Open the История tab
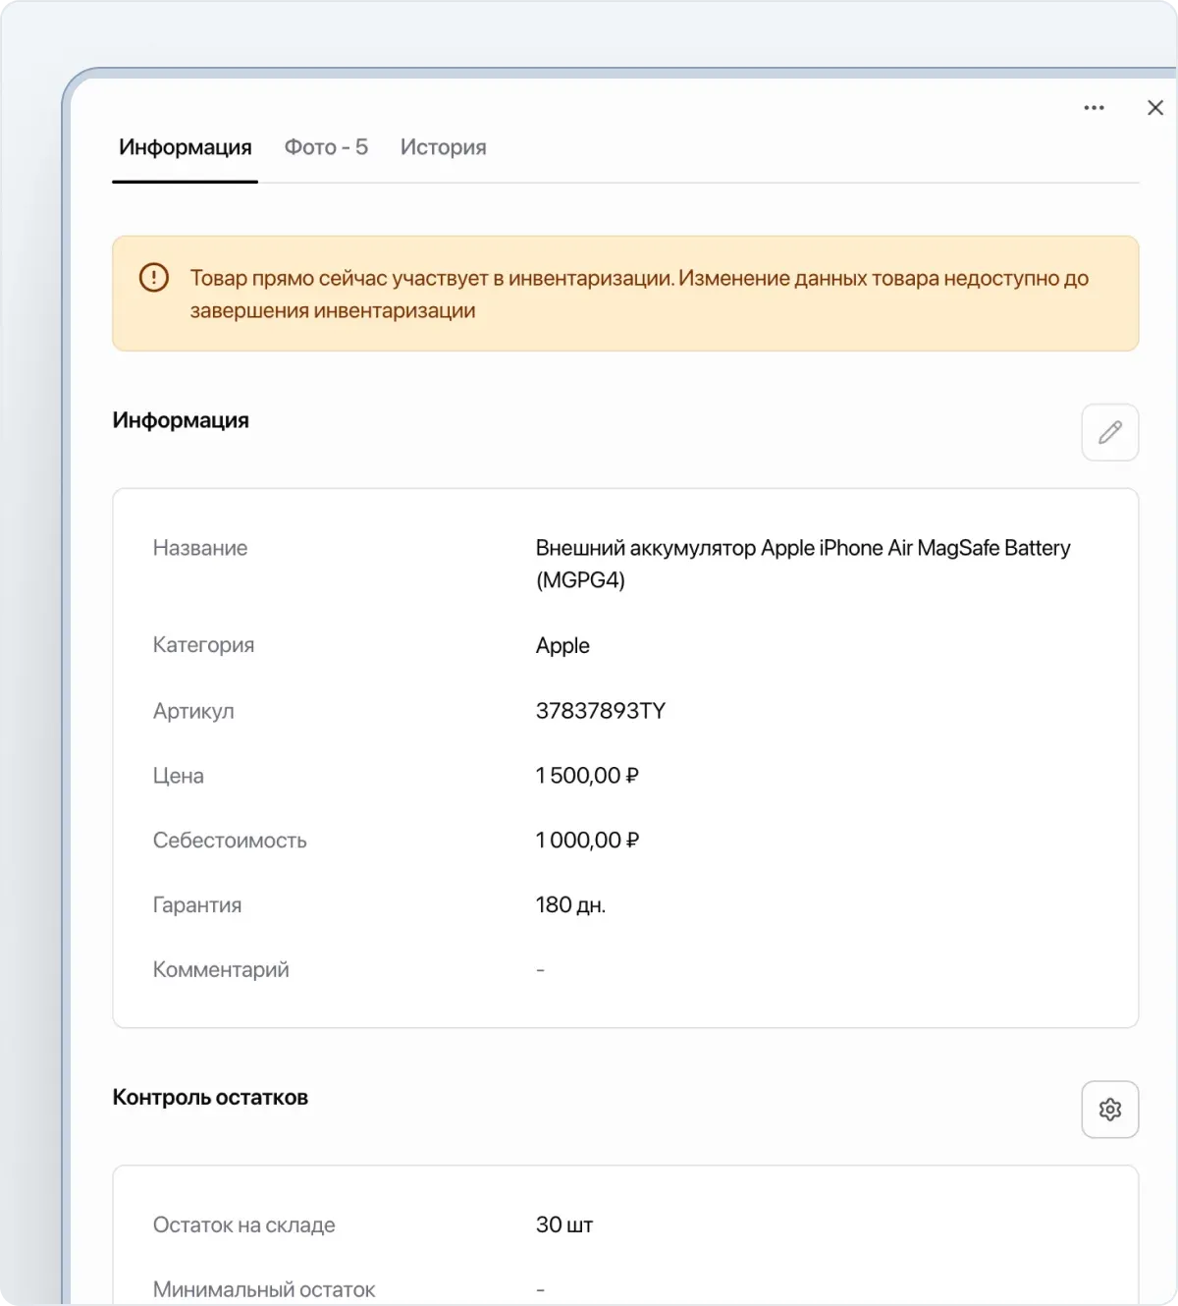 444,147
